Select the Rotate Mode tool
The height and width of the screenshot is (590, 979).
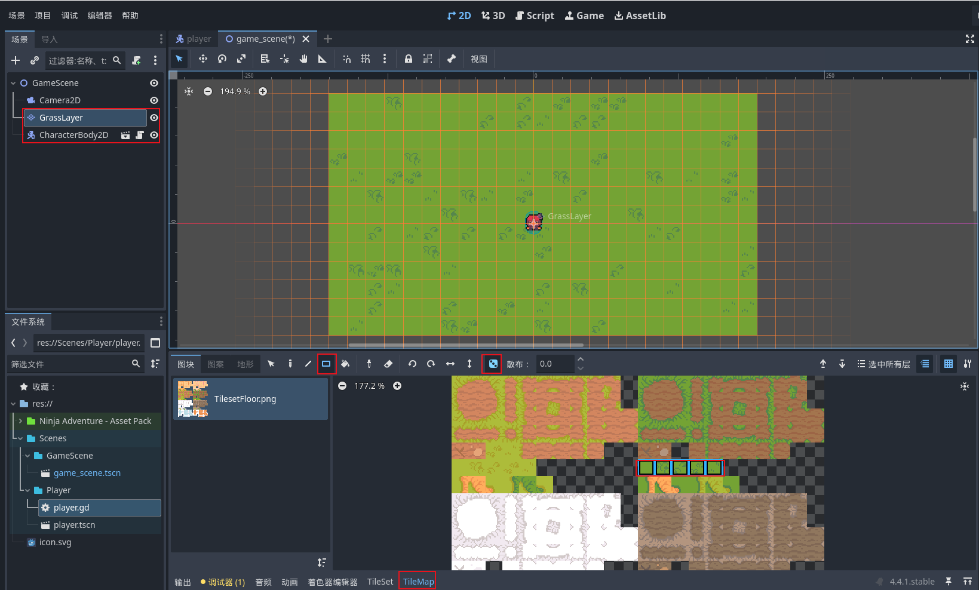point(222,59)
